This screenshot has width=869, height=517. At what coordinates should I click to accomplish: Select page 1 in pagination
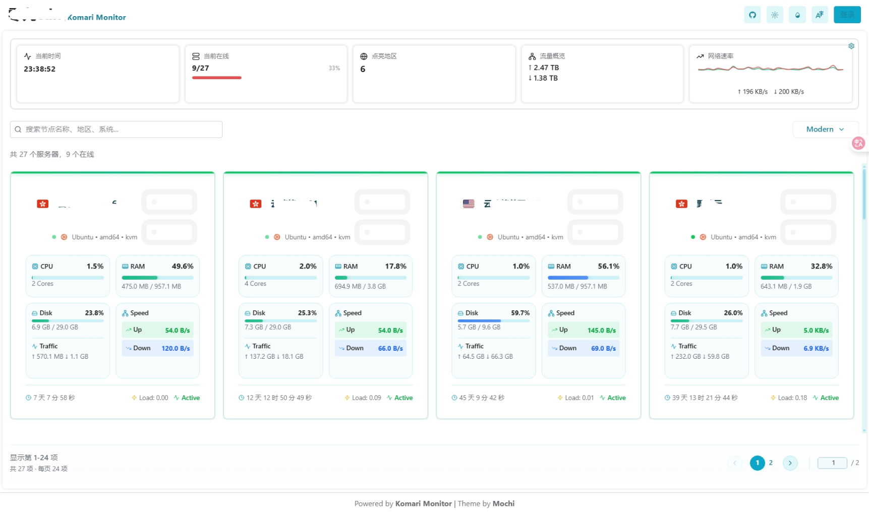point(757,463)
